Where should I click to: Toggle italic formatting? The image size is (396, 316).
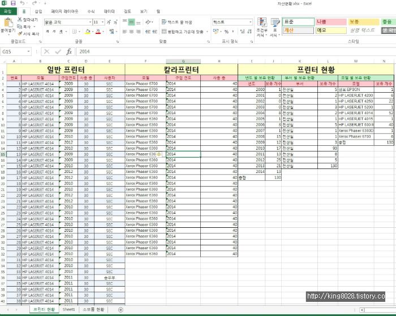[x=54, y=32]
